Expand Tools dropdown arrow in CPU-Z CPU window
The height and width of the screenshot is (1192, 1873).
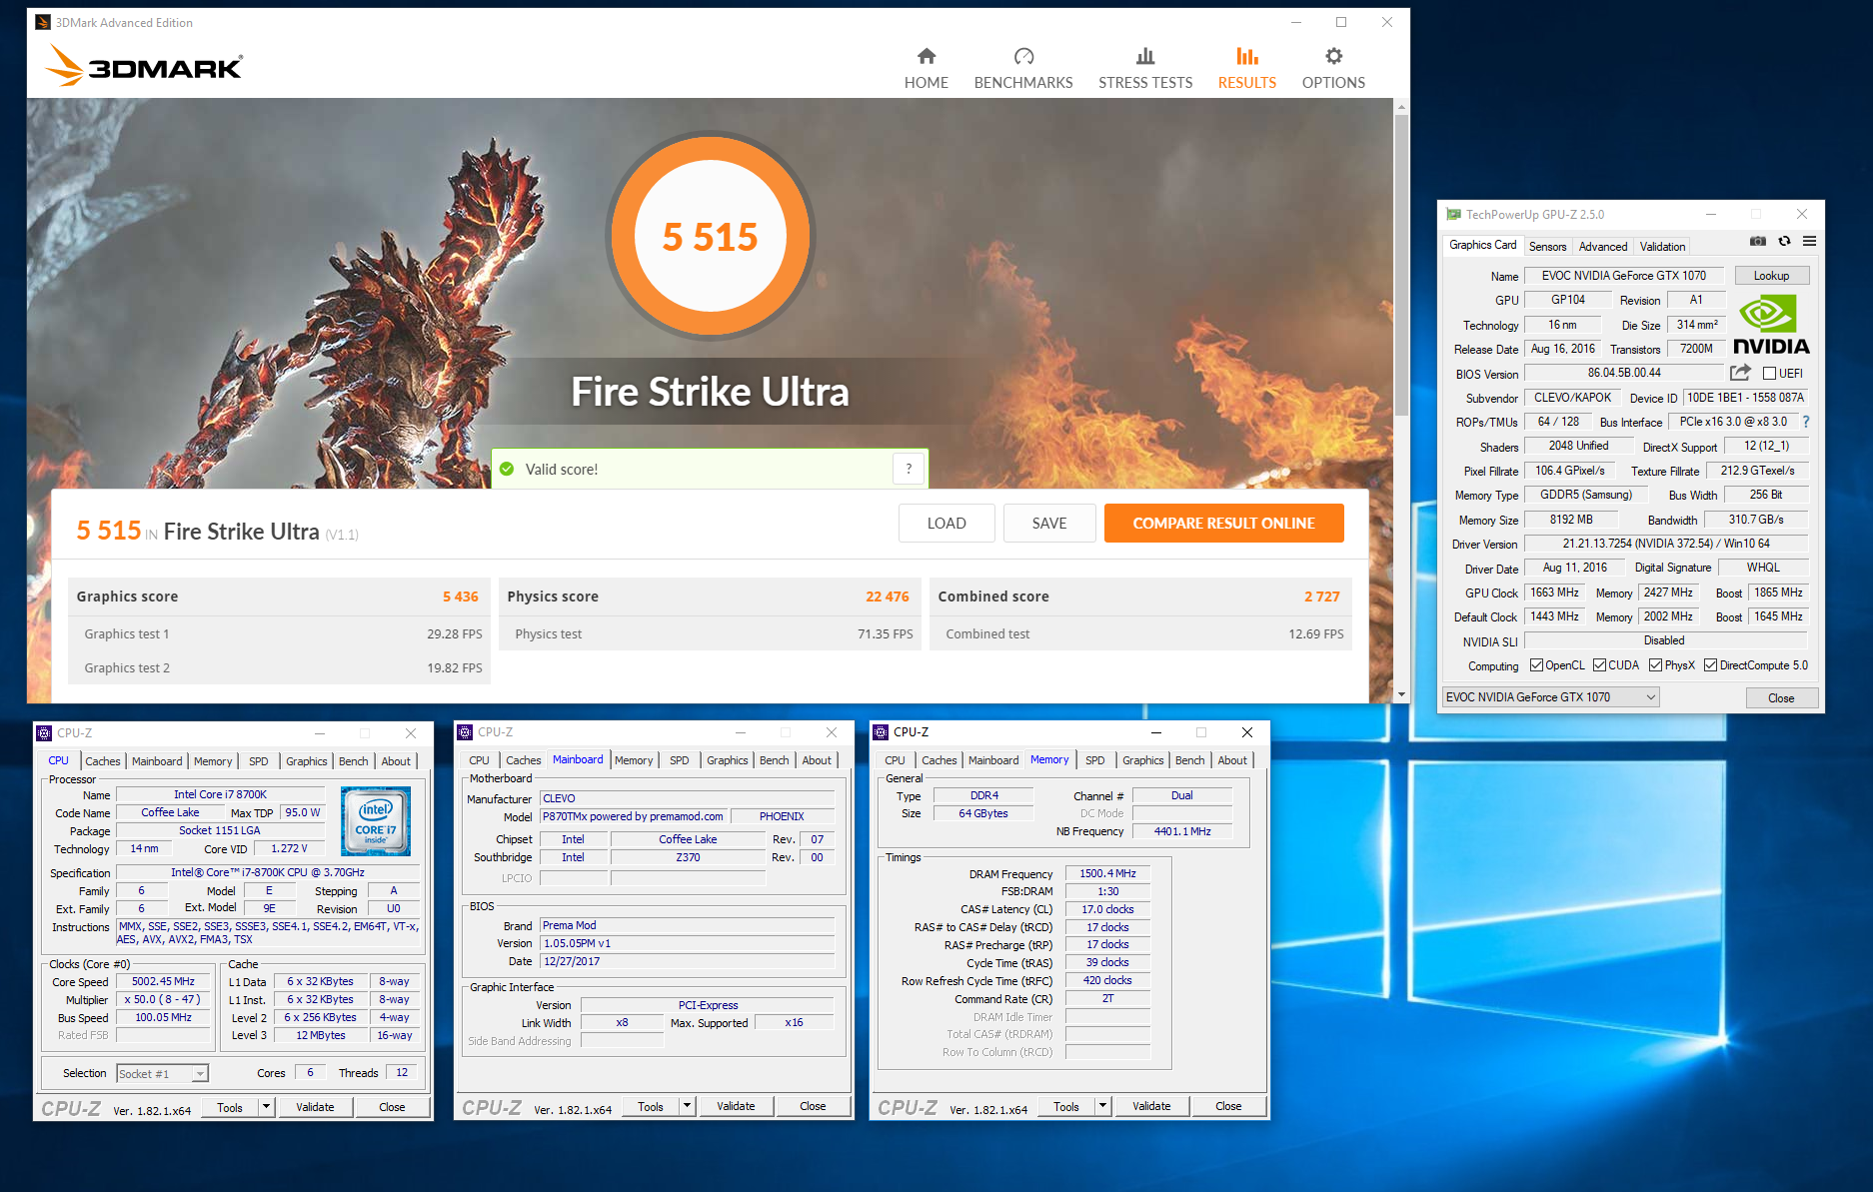pos(266,1106)
